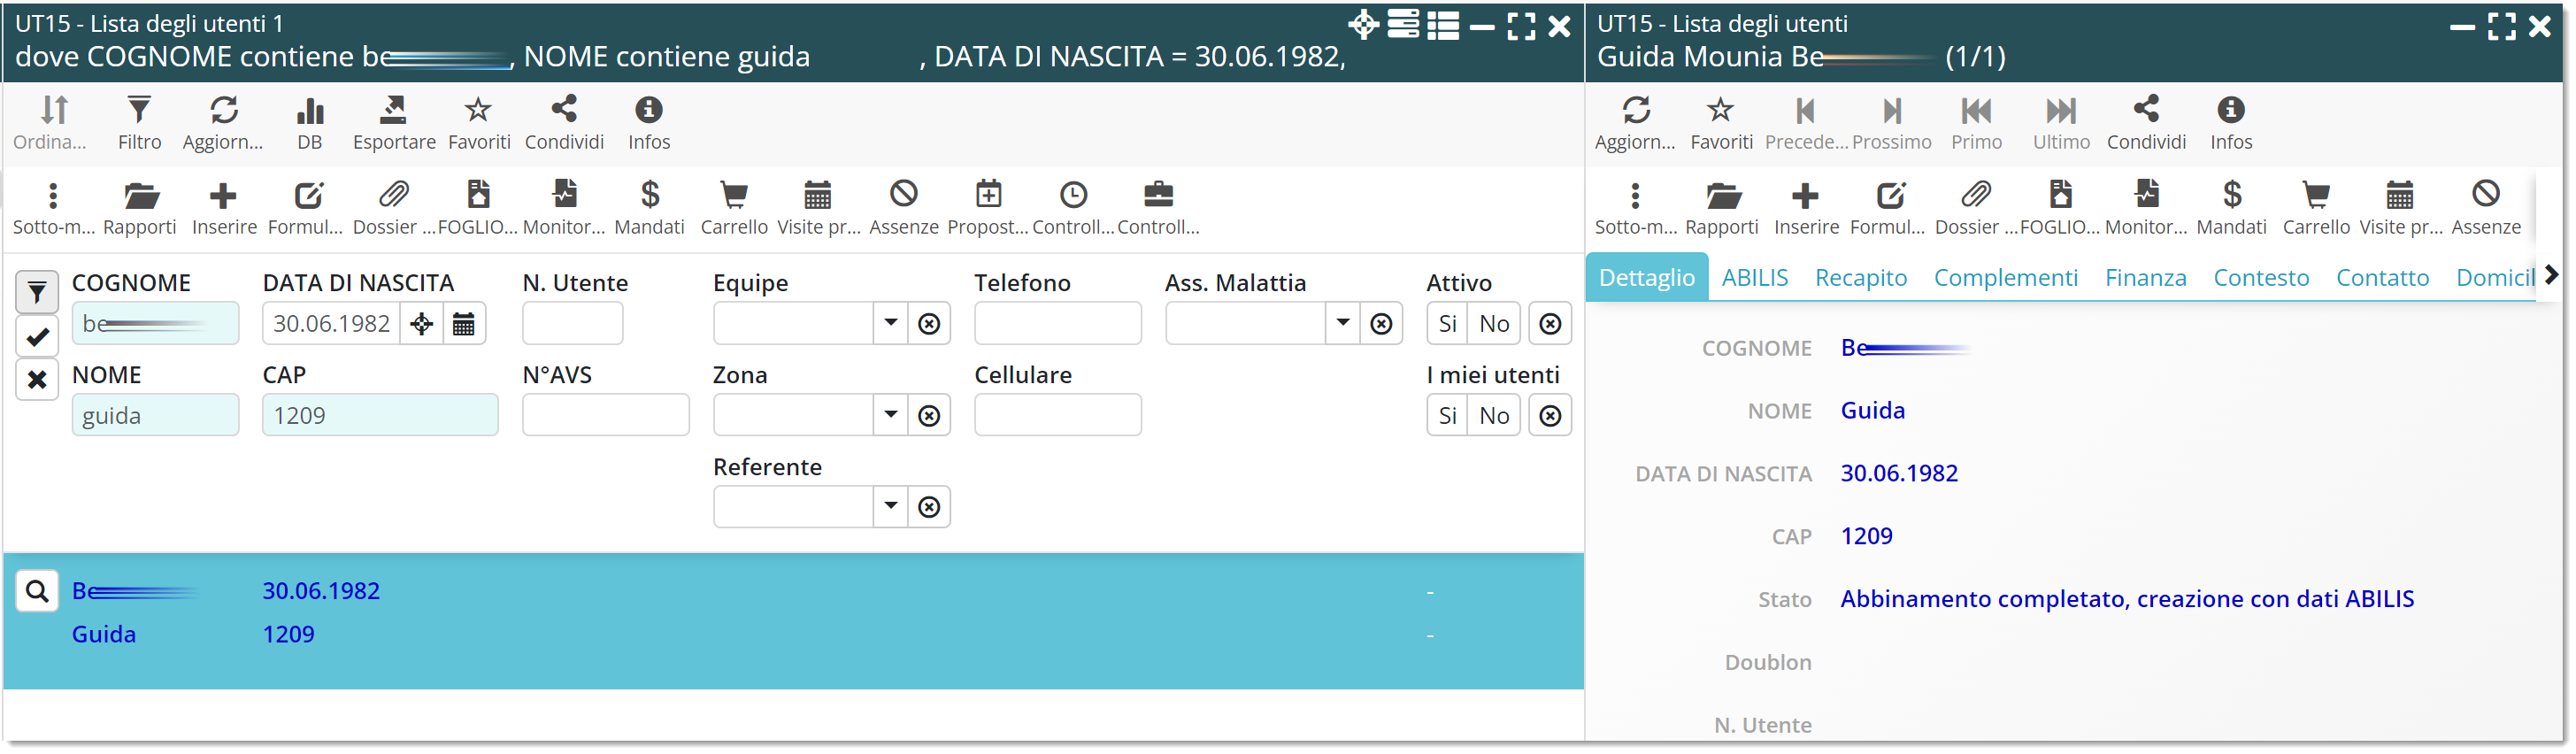Expand the Referente dropdown list
Viewport: 2576px width, 754px height.
click(890, 507)
